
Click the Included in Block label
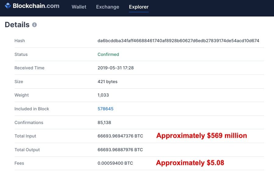pos(32,109)
